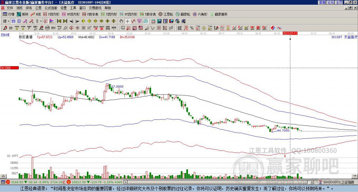Open the 六角形 hexagon tool
This screenshot has height=192, width=358.
click(x=200, y=14)
